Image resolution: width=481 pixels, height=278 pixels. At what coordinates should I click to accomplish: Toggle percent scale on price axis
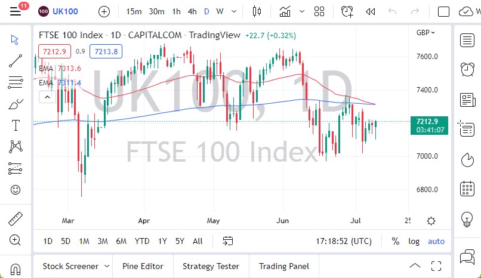[396, 242]
